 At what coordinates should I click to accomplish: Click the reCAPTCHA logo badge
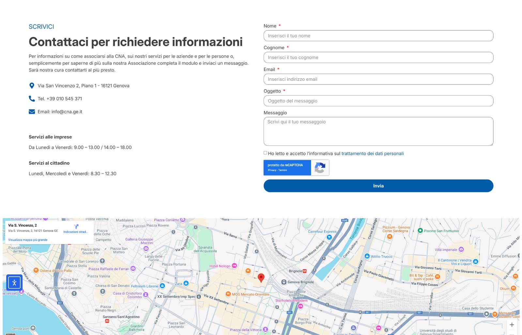(x=320, y=168)
